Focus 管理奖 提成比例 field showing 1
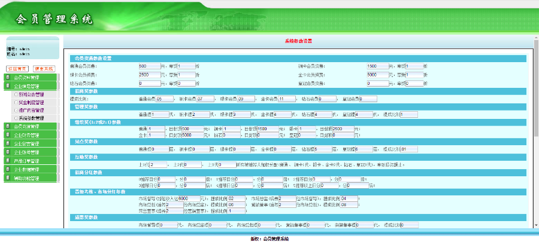The width and height of the screenshot is (539, 242). pyautogui.click(x=408, y=115)
